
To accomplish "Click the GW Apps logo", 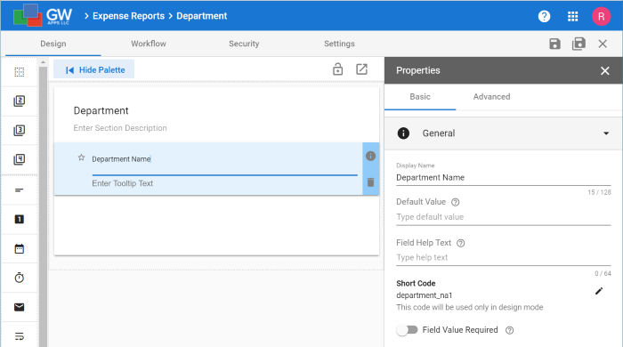I will 43,15.
